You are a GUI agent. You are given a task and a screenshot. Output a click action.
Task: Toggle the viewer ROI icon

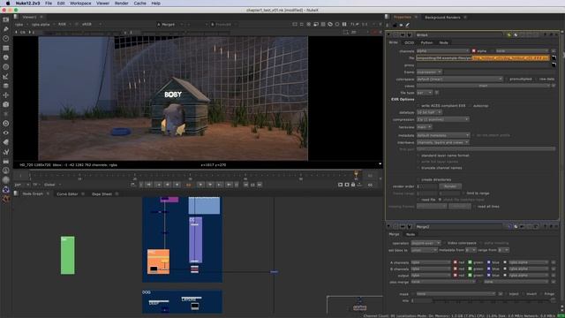tap(316, 24)
